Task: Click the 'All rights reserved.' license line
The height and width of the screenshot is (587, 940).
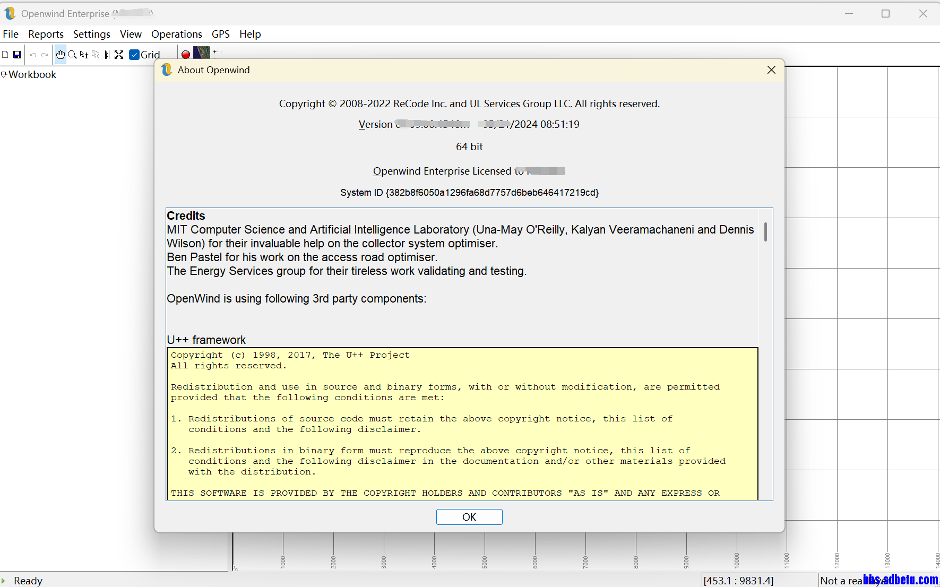Action: [x=229, y=366]
